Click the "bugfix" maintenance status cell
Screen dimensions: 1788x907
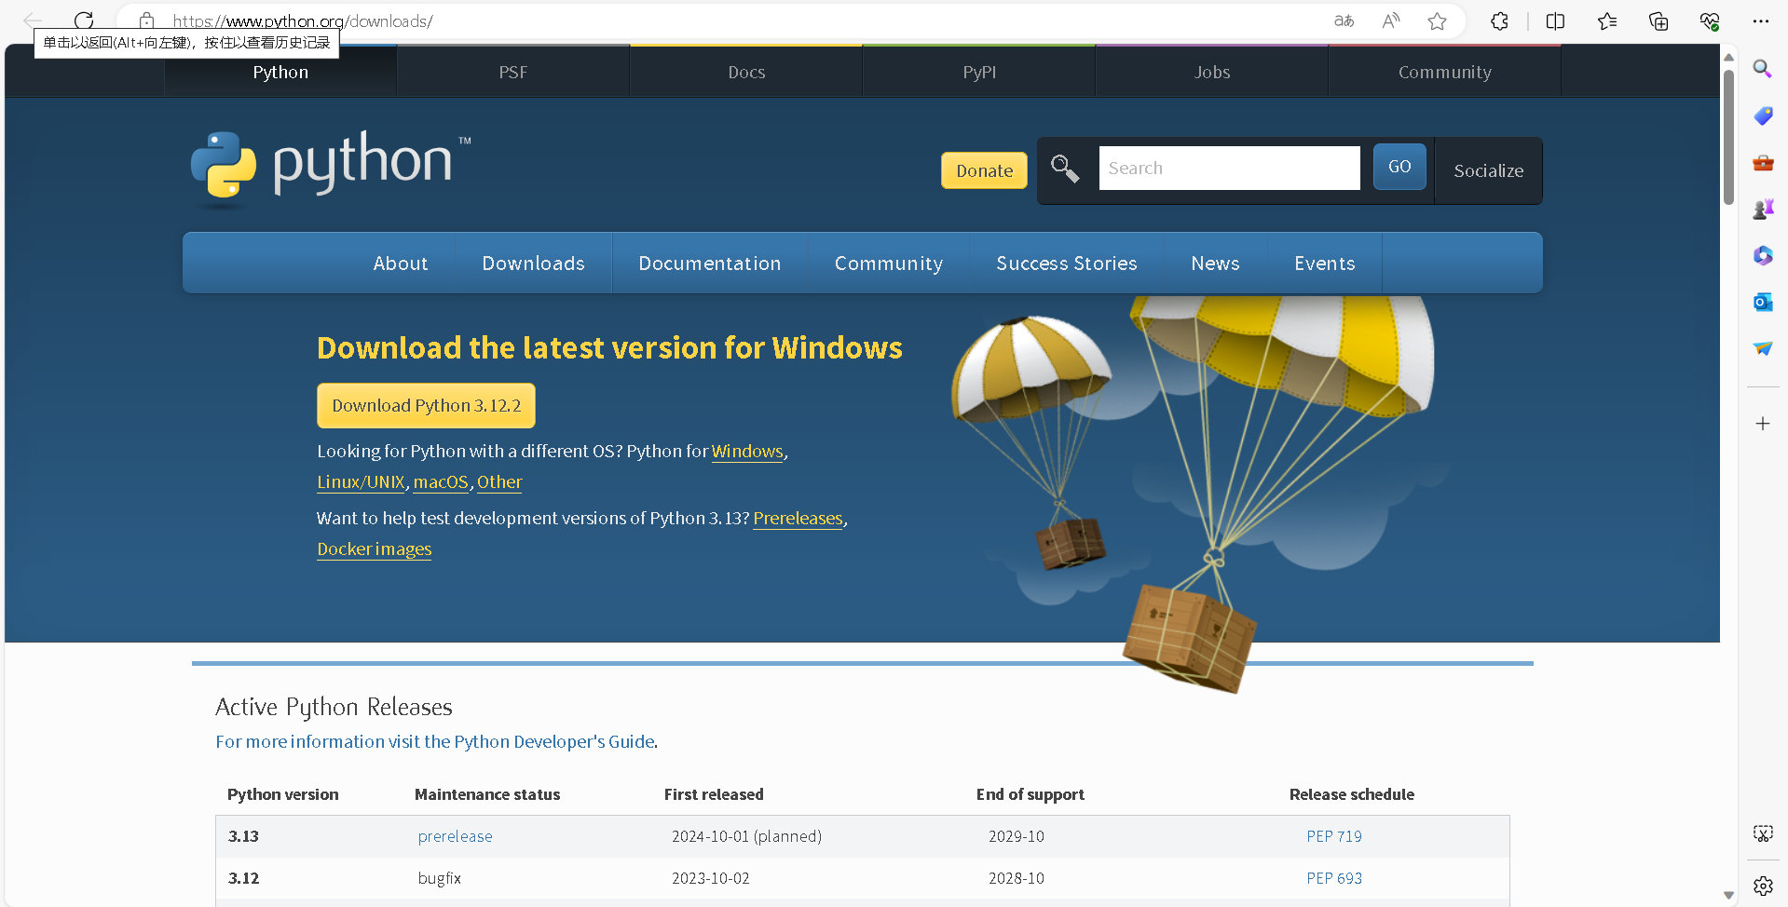[440, 878]
